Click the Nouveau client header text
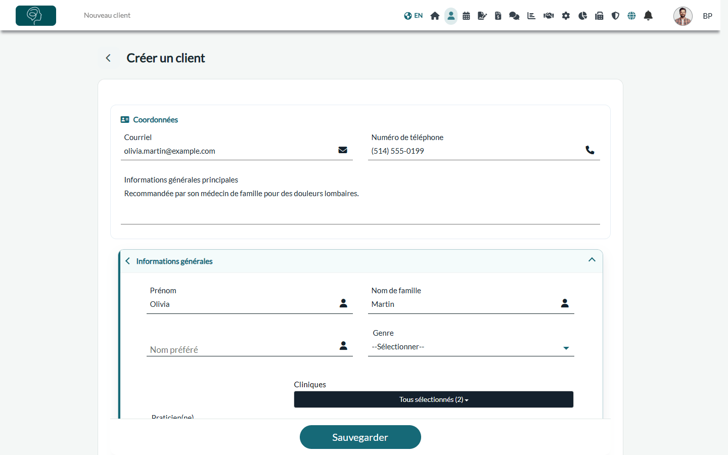The width and height of the screenshot is (728, 455). [x=107, y=16]
